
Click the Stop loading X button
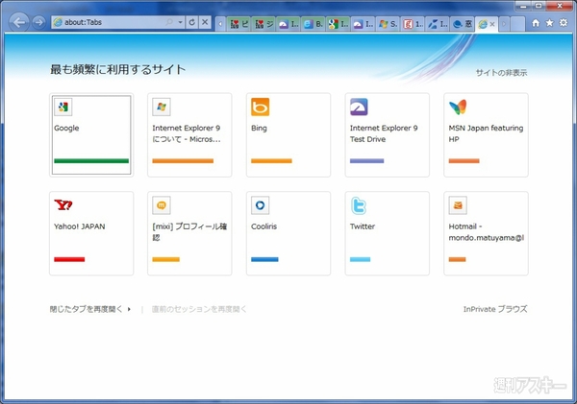[x=205, y=22]
